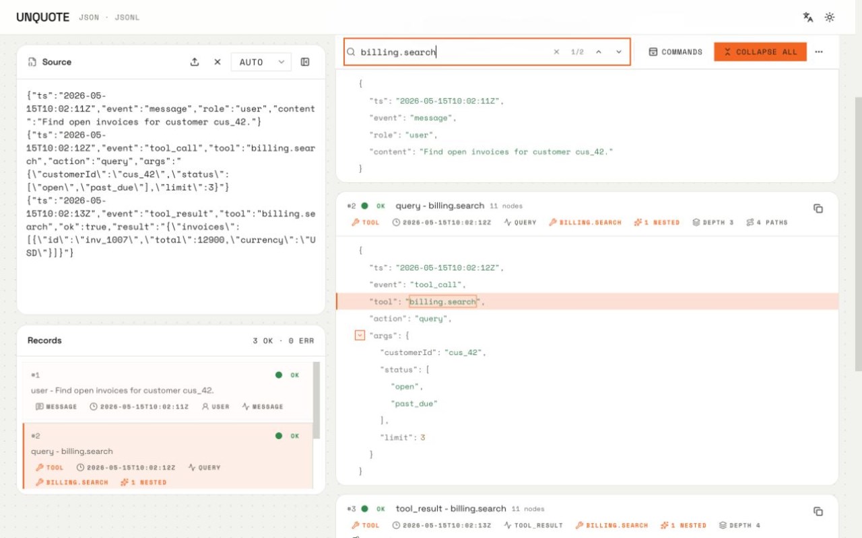862x538 pixels.
Task: Click the "Find open invoices" content value
Action: coord(517,152)
